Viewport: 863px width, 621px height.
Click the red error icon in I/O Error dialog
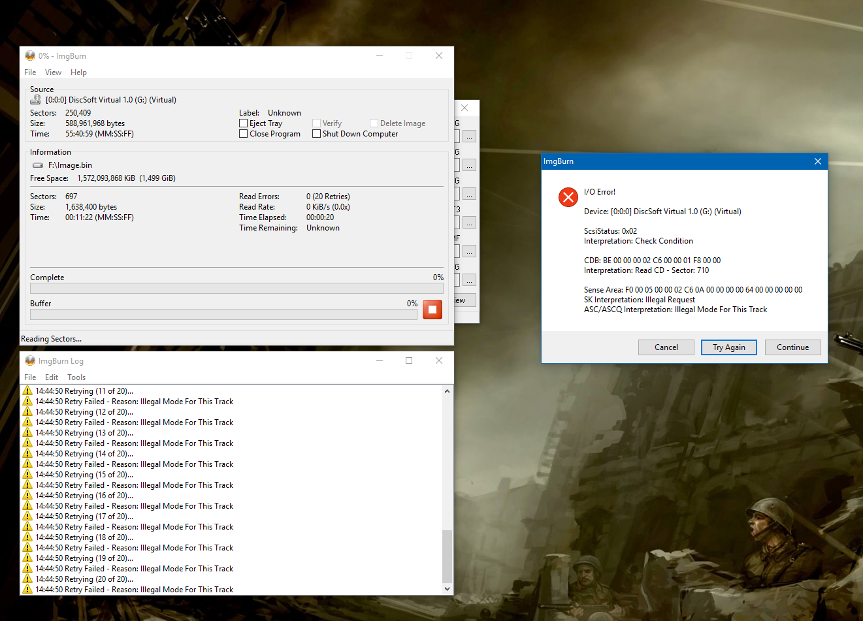(x=568, y=197)
